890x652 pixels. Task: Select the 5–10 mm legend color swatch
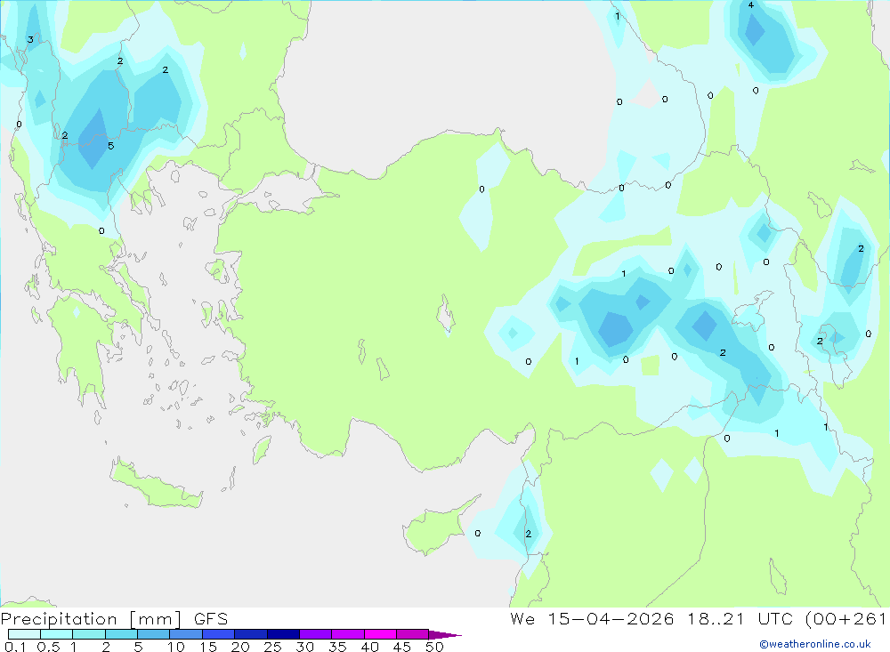point(154,634)
